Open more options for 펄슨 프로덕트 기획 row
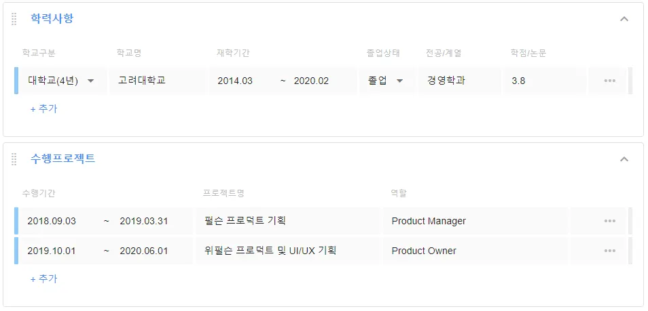The width and height of the screenshot is (648, 311). [x=609, y=221]
